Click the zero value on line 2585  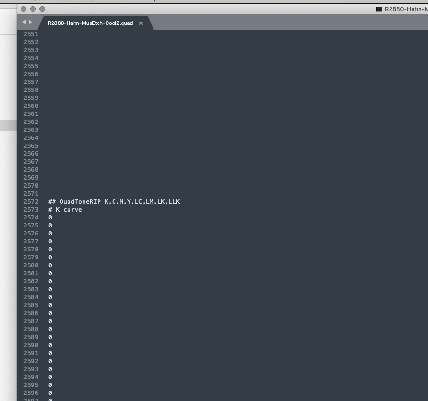pyautogui.click(x=50, y=305)
